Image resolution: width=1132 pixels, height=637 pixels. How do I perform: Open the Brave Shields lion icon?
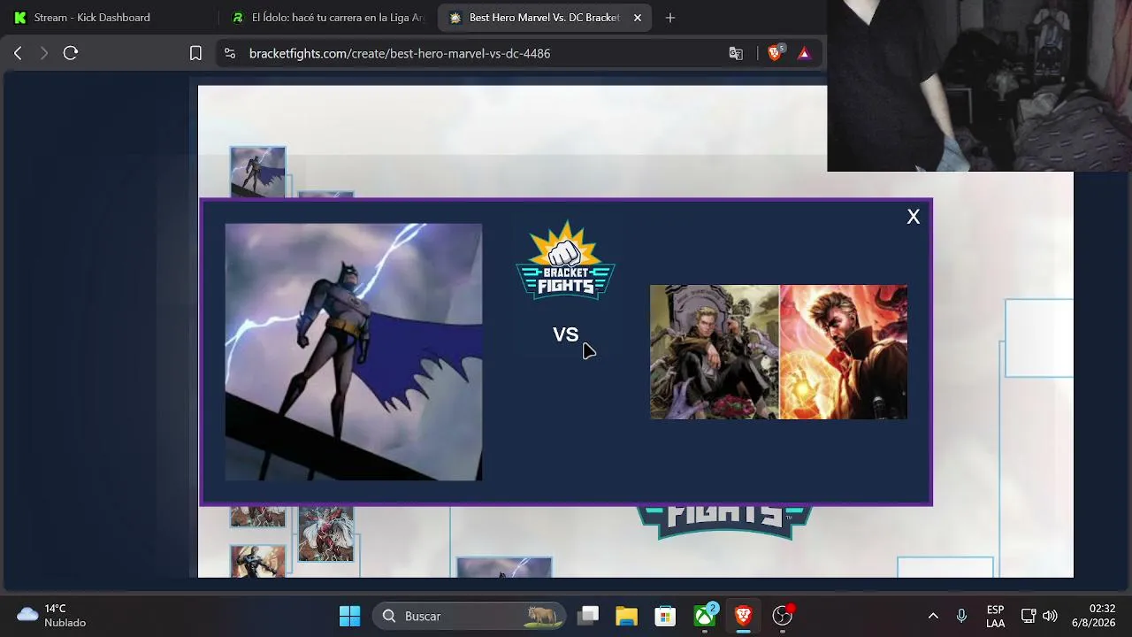(775, 53)
